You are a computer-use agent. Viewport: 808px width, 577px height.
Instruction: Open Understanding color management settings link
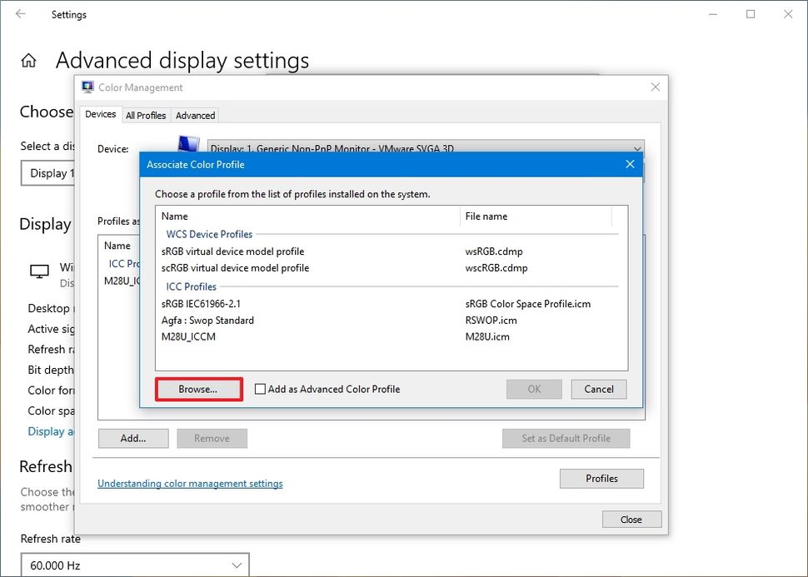point(190,484)
